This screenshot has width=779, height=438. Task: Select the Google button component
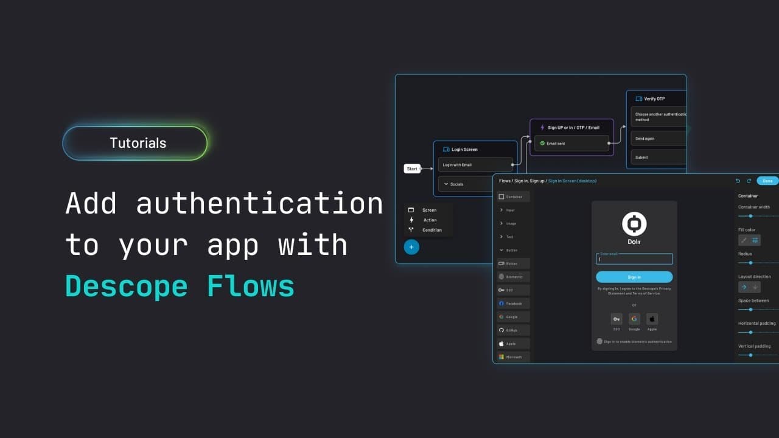point(513,316)
